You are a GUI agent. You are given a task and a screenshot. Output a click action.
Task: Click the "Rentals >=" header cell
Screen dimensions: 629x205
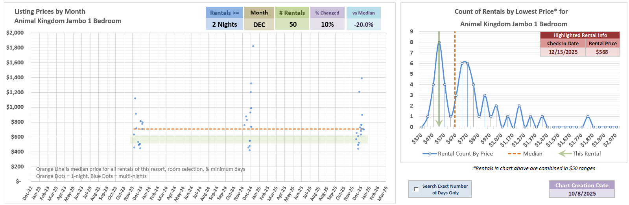click(224, 13)
